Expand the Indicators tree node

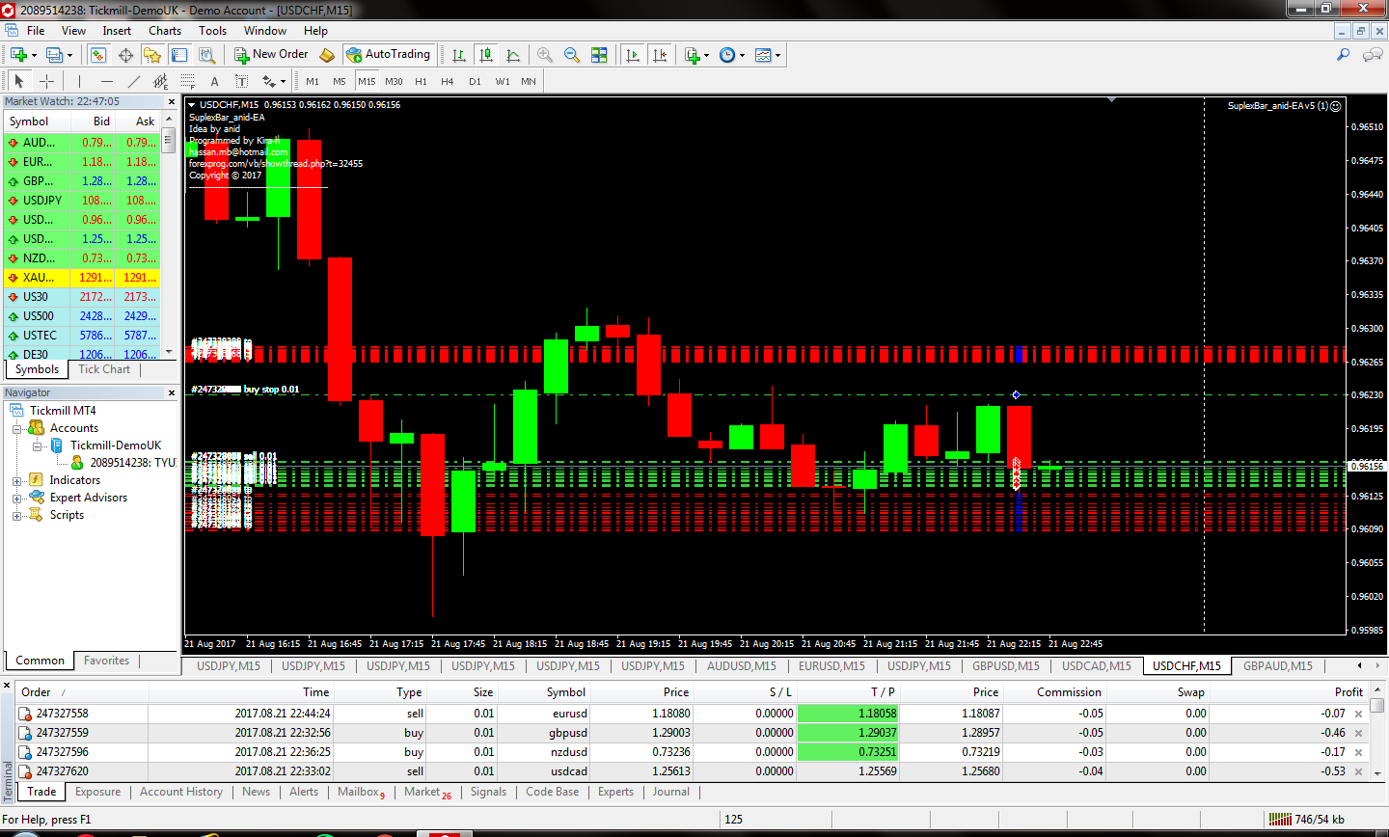(16, 480)
